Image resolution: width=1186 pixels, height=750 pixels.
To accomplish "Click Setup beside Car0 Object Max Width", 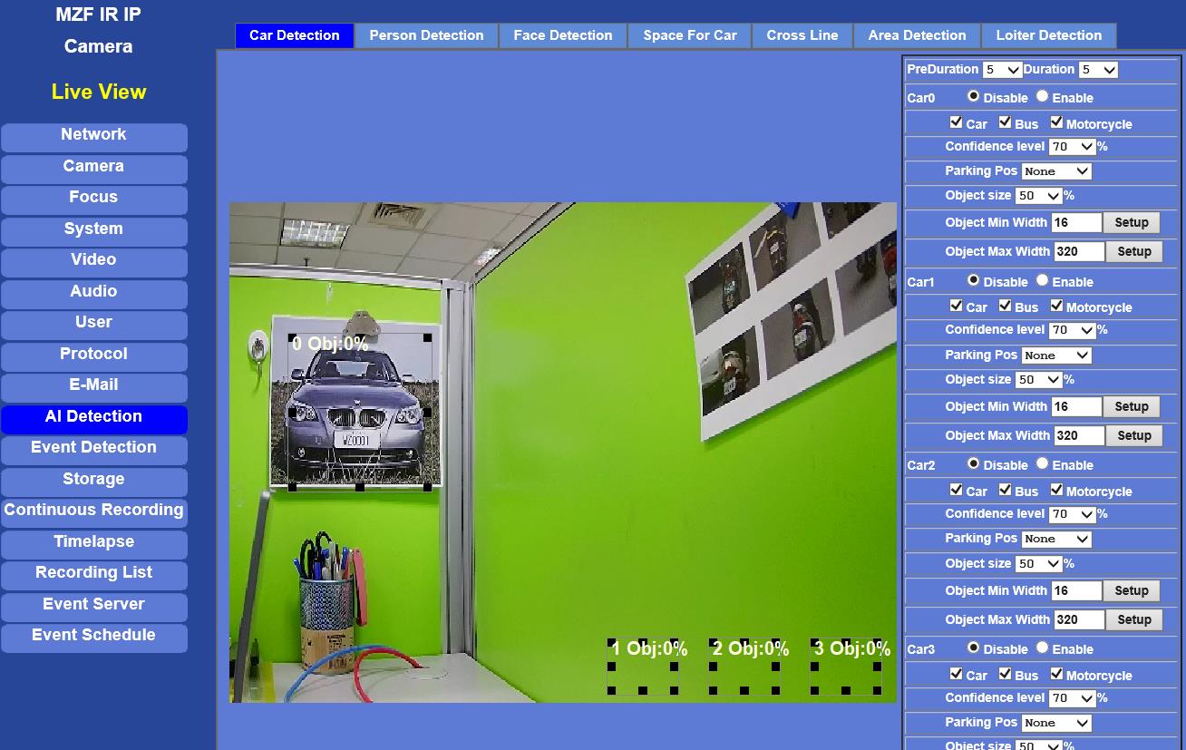I will coord(1134,251).
